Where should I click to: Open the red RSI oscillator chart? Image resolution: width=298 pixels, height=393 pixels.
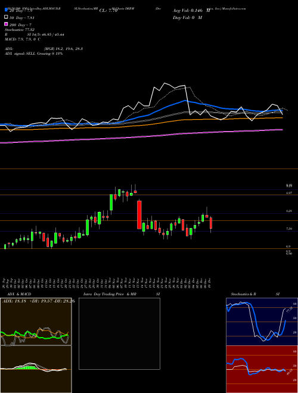pos(262,369)
